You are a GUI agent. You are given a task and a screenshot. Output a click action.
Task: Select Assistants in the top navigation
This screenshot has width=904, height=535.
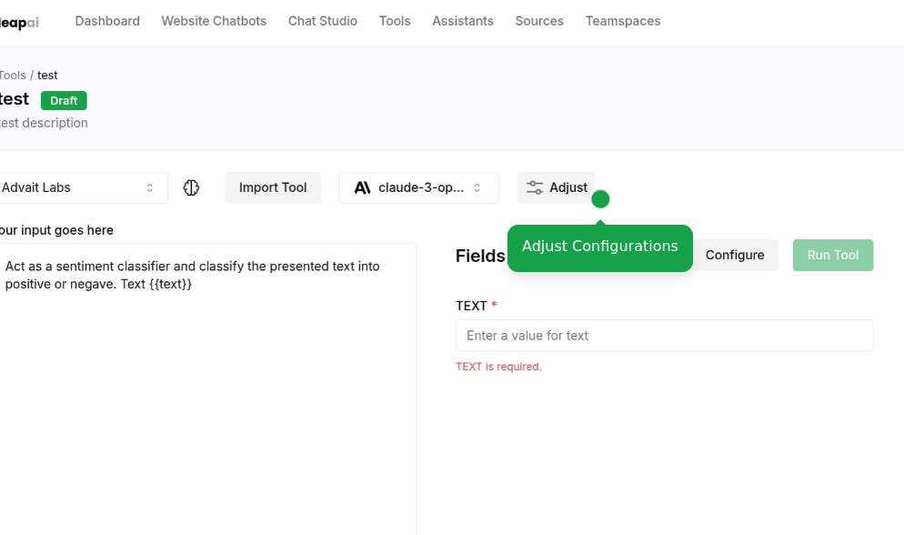pos(463,20)
